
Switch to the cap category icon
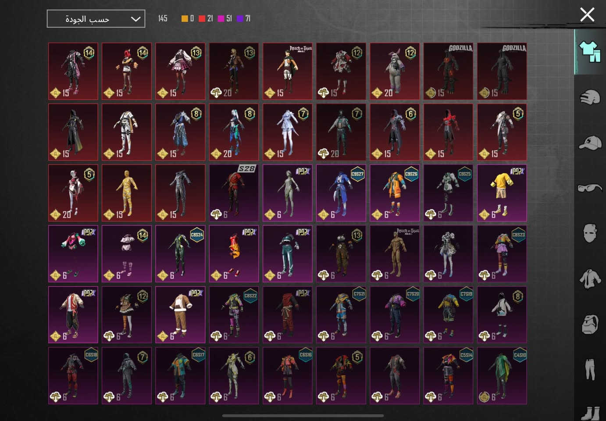pos(589,143)
